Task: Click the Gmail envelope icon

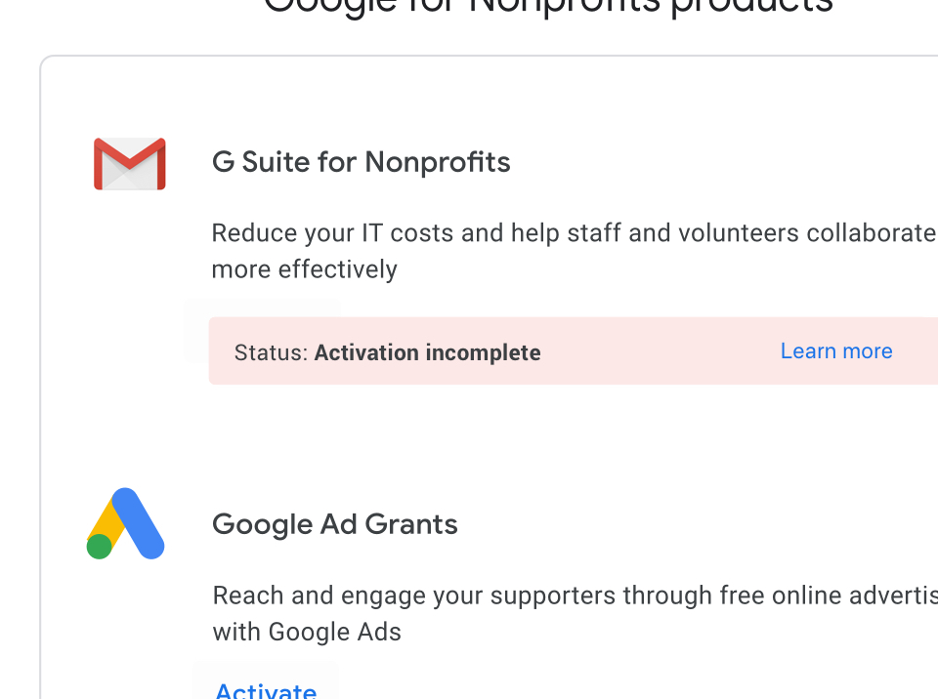Action: pyautogui.click(x=129, y=164)
